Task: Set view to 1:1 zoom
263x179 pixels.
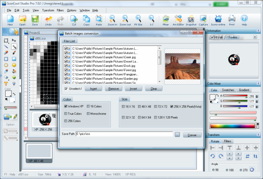Action: (x=151, y=20)
